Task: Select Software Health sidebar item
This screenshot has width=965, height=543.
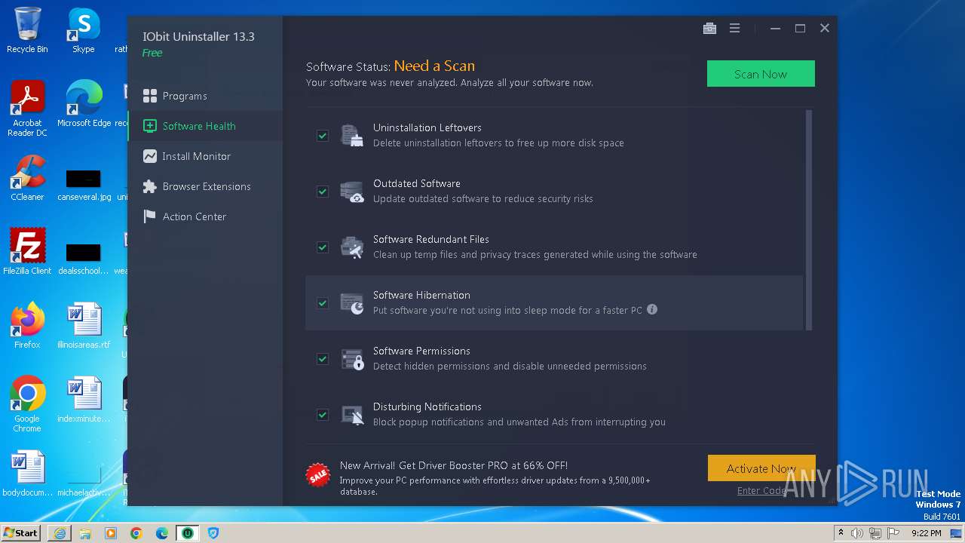Action: [205, 126]
